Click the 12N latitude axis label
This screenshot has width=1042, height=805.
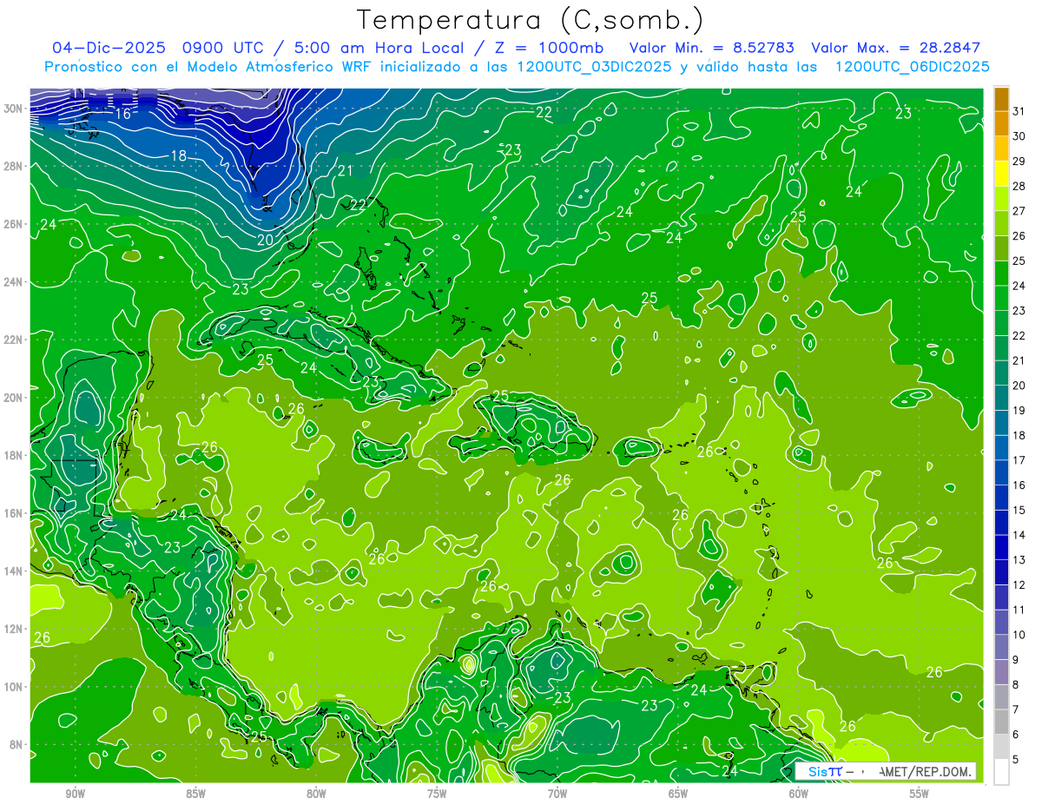pos(13,629)
